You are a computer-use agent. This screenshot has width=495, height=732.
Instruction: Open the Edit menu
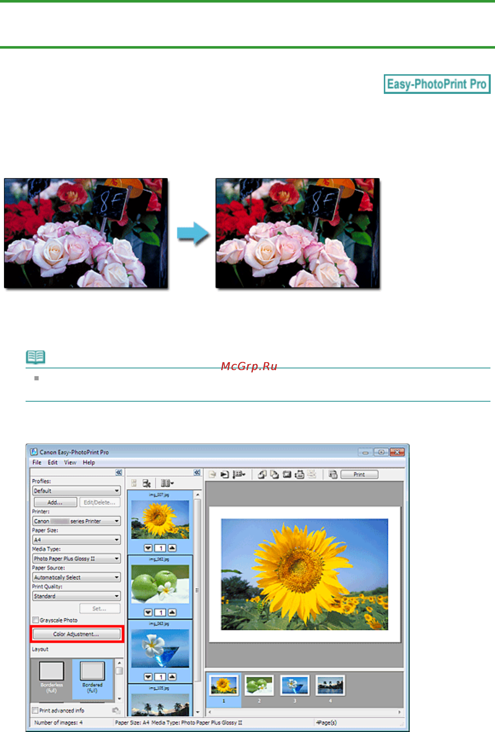(x=53, y=462)
